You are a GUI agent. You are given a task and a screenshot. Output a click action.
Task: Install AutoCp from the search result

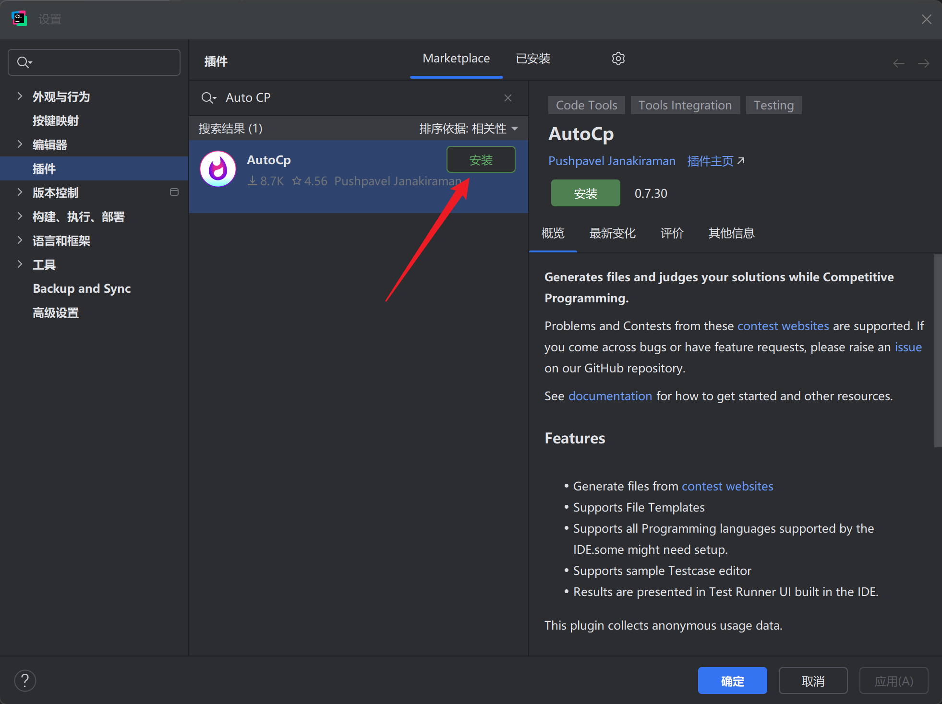point(481,160)
